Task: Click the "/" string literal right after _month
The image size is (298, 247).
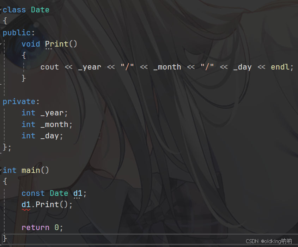Action: point(207,67)
